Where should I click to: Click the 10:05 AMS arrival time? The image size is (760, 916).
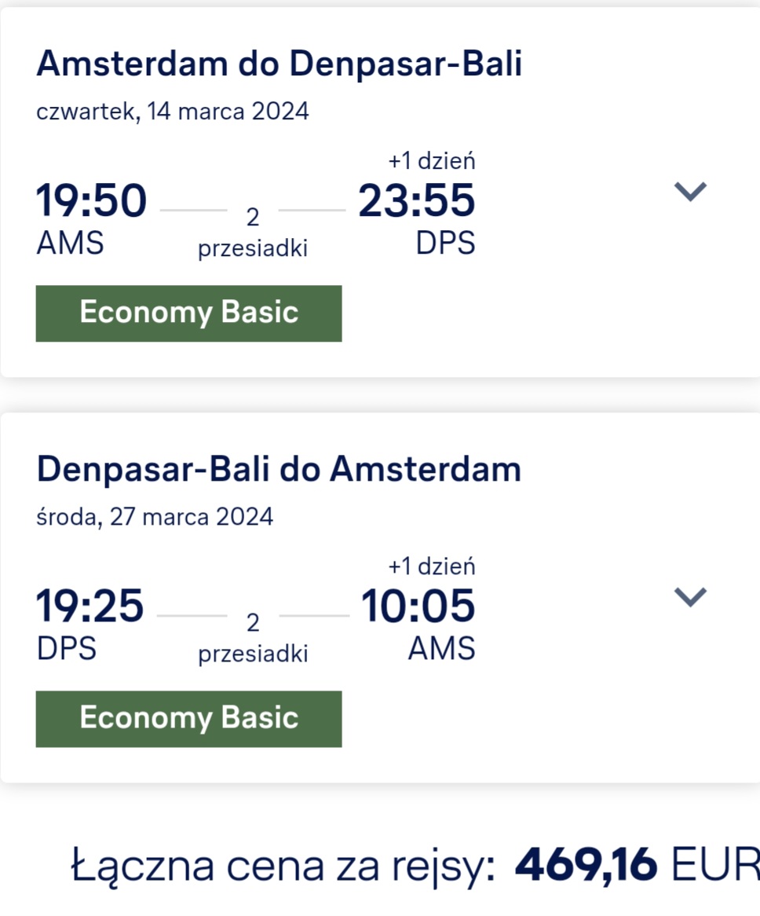click(418, 606)
